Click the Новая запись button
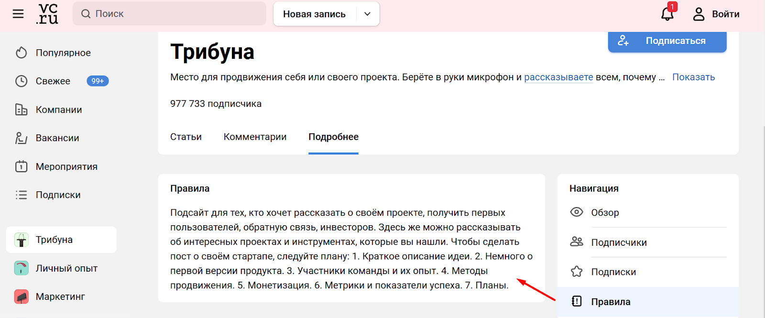765x318 pixels. [x=314, y=14]
